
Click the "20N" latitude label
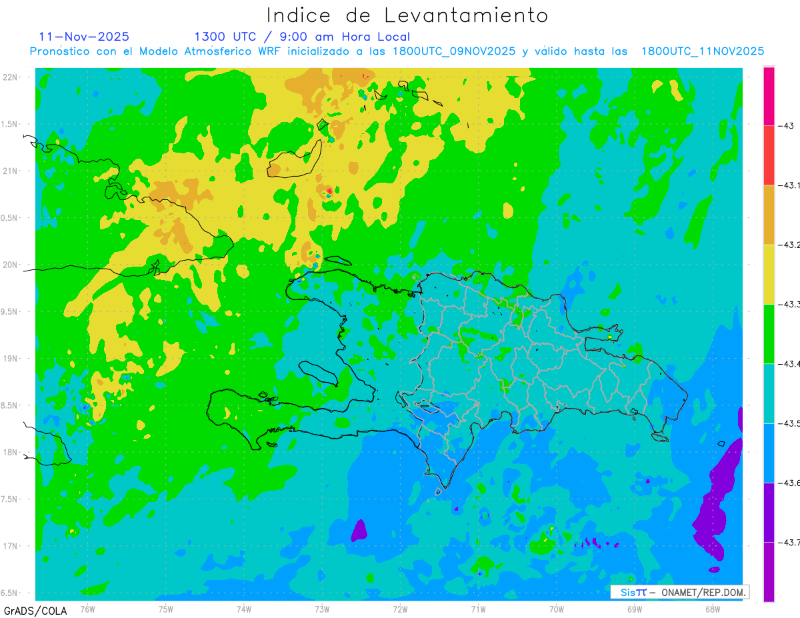coord(11,265)
